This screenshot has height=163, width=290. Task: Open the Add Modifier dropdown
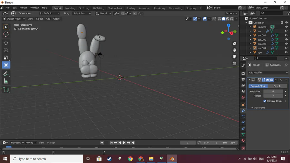(x=268, y=72)
